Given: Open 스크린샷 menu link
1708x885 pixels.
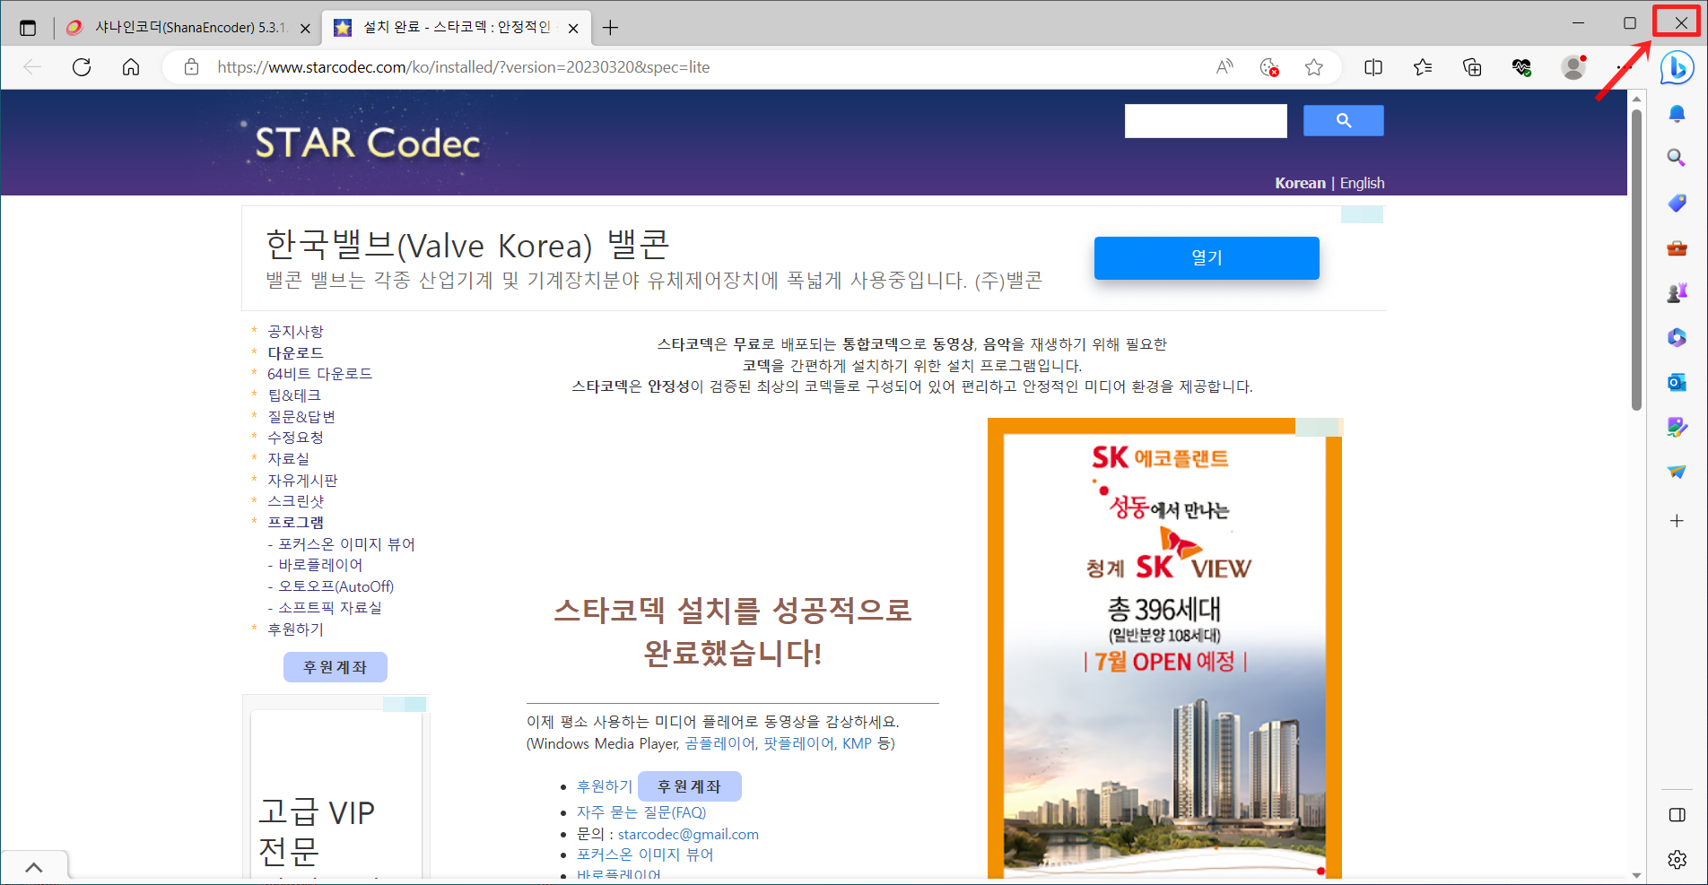Looking at the screenshot, I should coord(295,501).
